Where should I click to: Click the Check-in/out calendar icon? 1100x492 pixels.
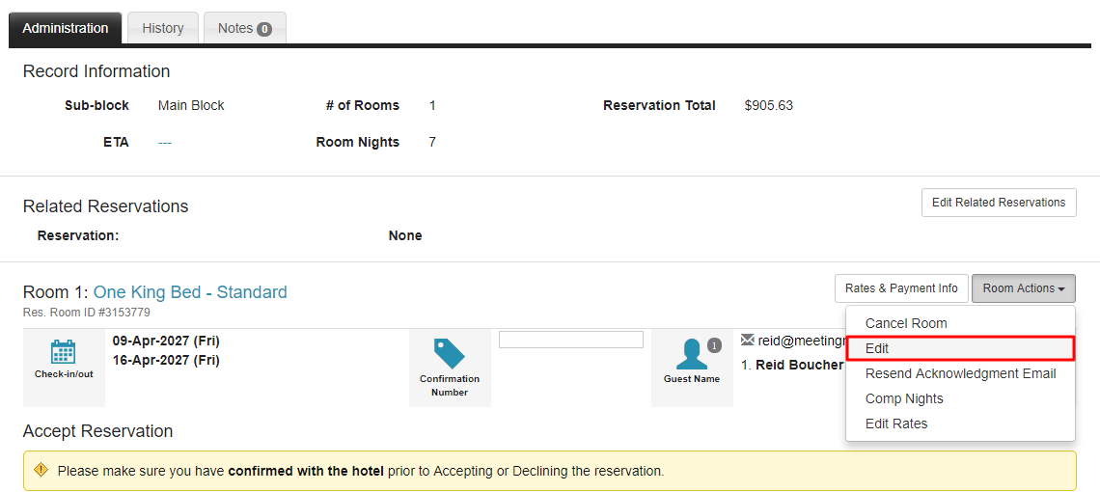point(64,351)
